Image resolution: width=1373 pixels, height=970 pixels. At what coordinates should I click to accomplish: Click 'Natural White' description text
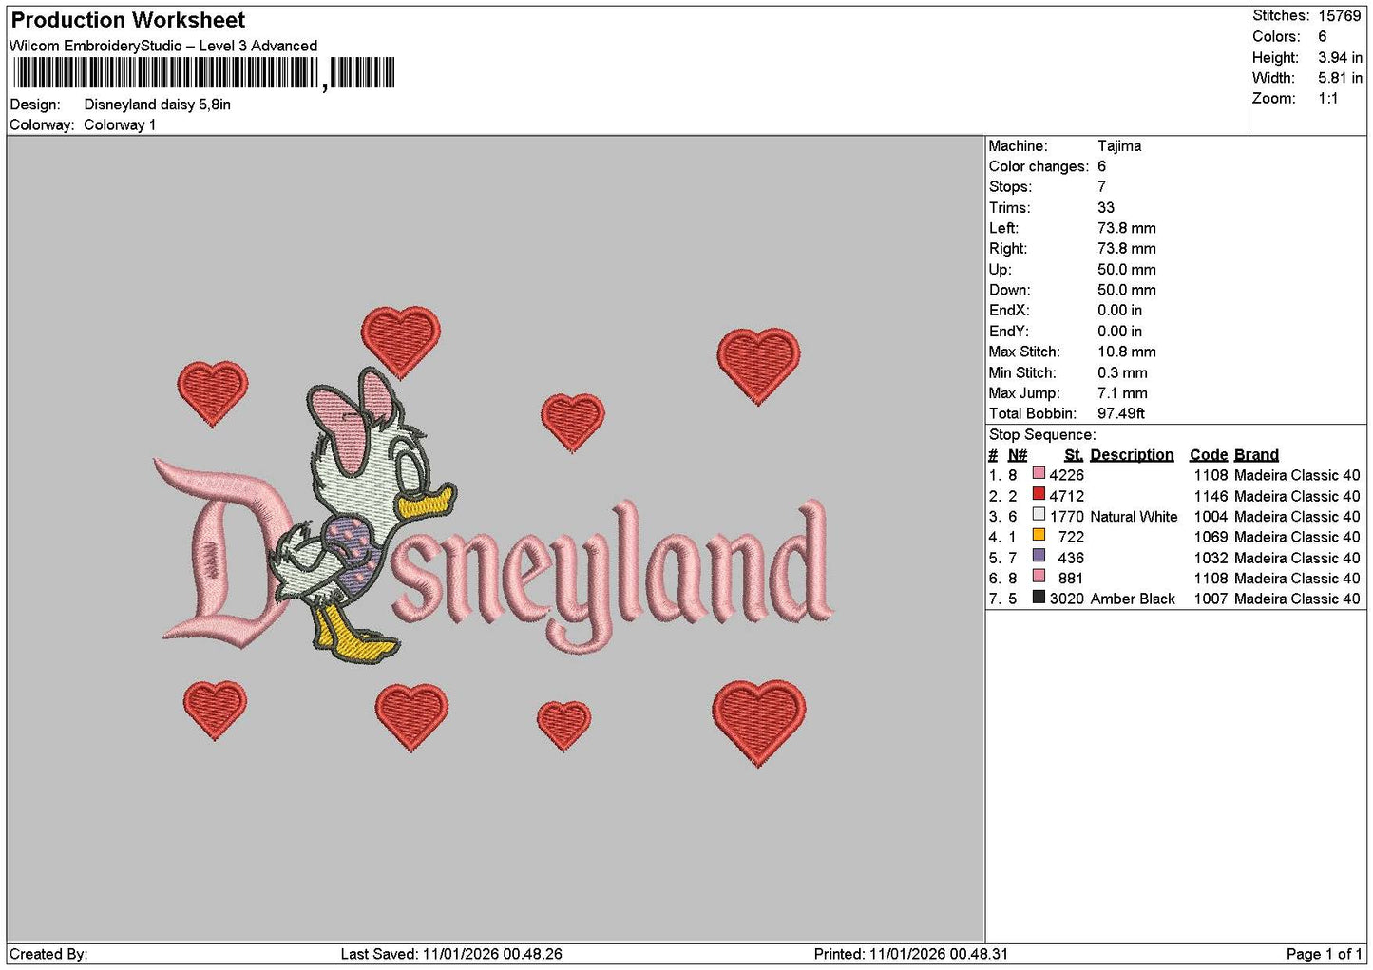click(1134, 517)
